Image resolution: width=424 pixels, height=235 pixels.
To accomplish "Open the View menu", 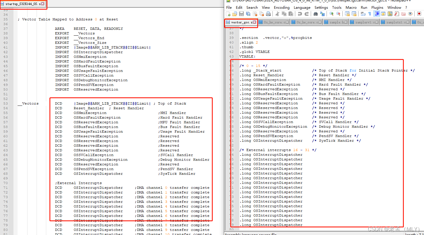I will click(x=266, y=7).
